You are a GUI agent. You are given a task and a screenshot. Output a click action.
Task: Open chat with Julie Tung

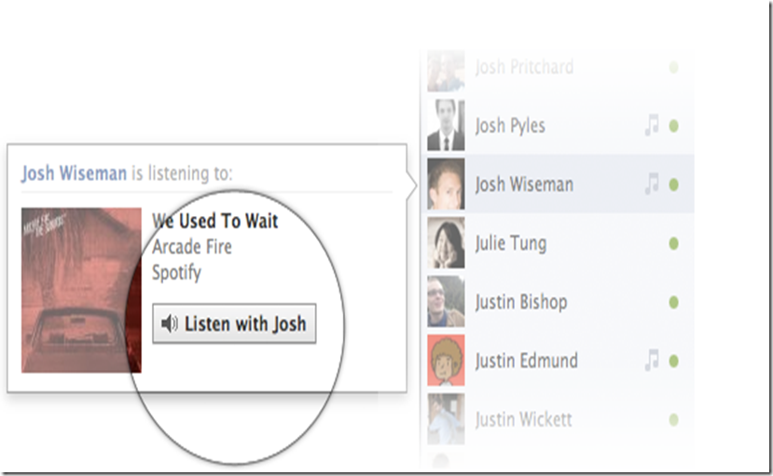560,243
